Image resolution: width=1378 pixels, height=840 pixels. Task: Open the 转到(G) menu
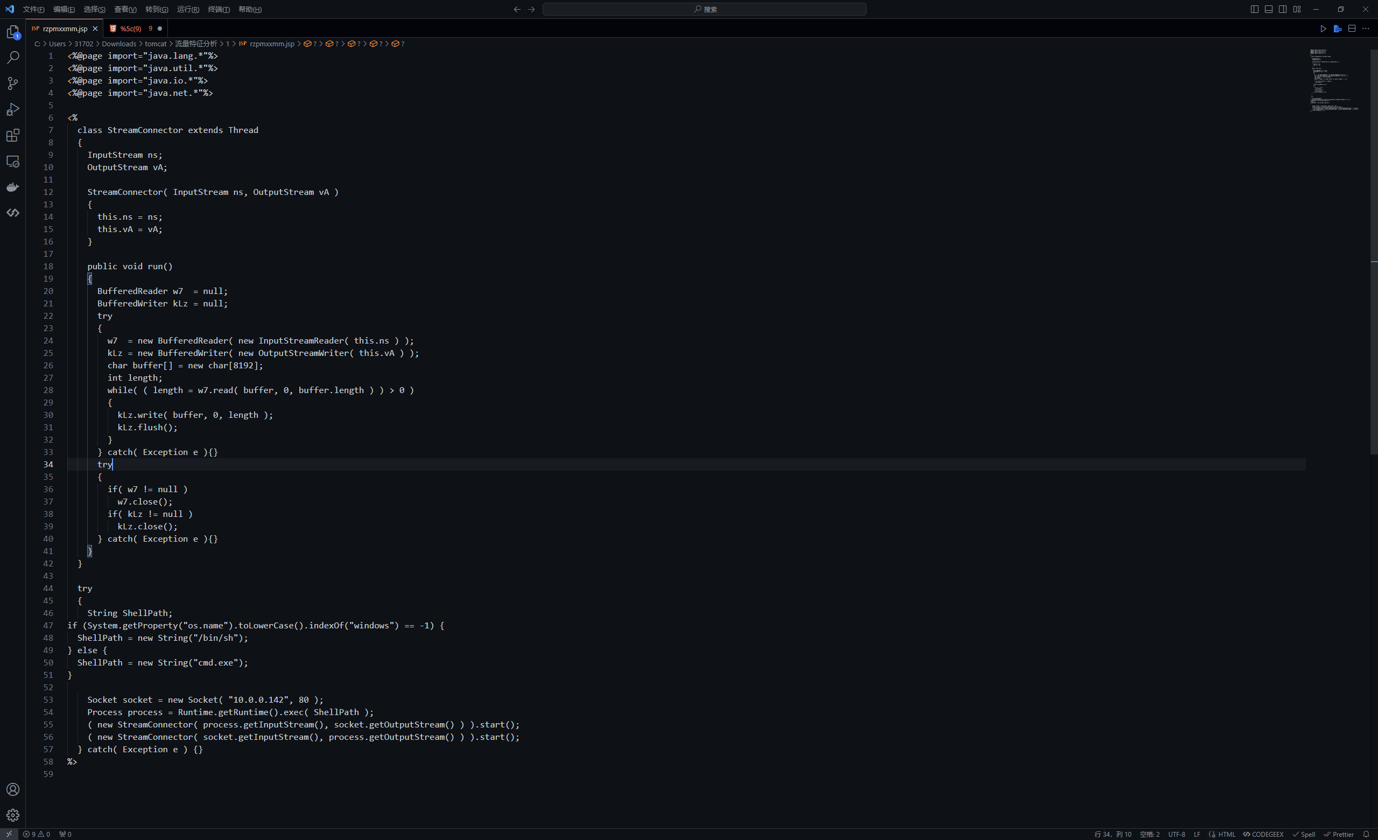(x=157, y=9)
